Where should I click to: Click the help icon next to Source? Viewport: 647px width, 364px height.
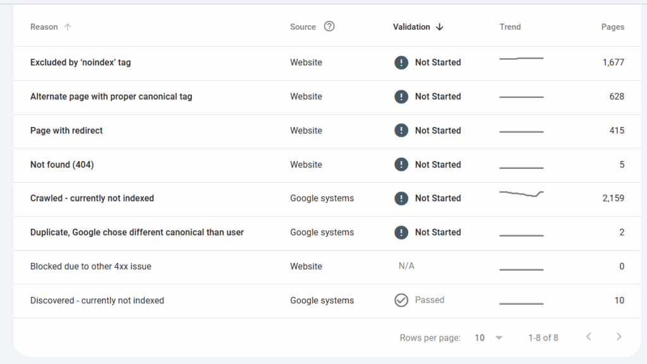[x=329, y=27]
